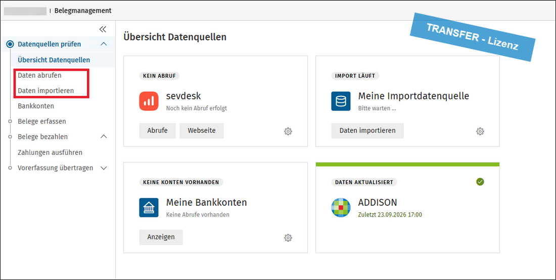The height and width of the screenshot is (280, 556).
Task: Click the Webseite button on sevdesk
Action: coord(202,131)
